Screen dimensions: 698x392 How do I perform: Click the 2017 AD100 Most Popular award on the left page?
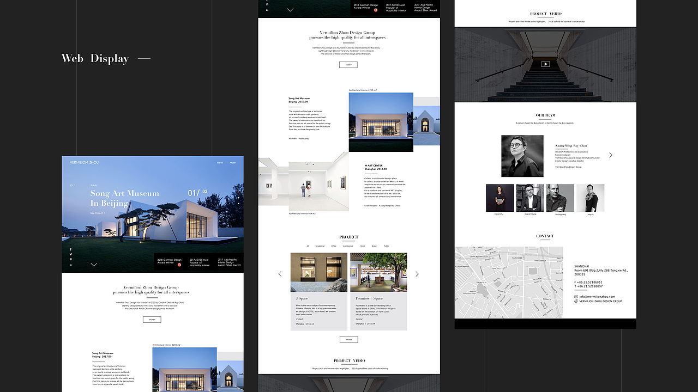coord(200,262)
